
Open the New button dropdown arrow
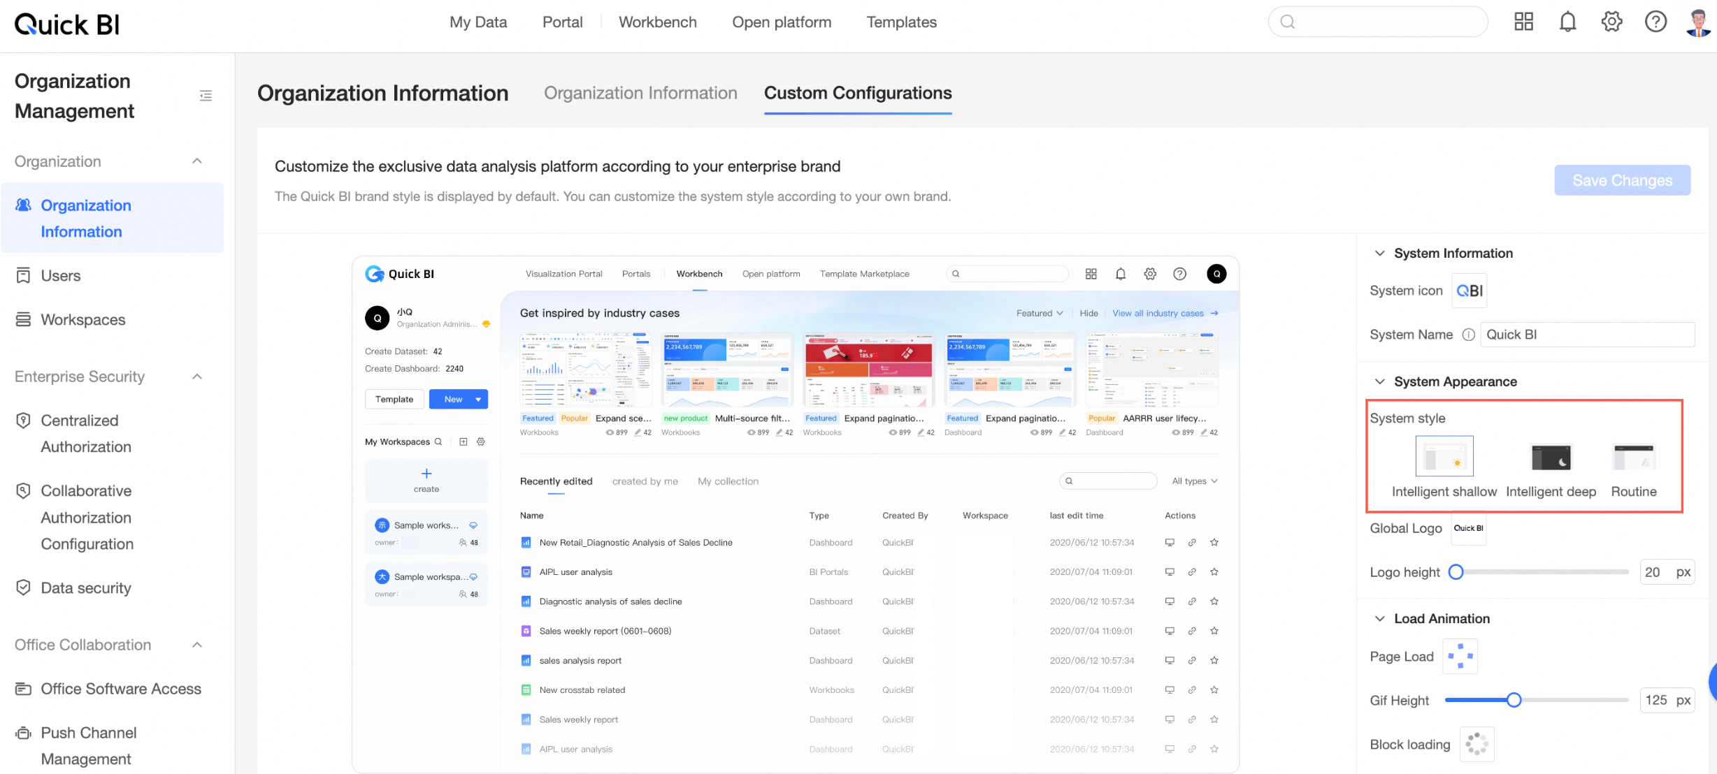tap(478, 400)
